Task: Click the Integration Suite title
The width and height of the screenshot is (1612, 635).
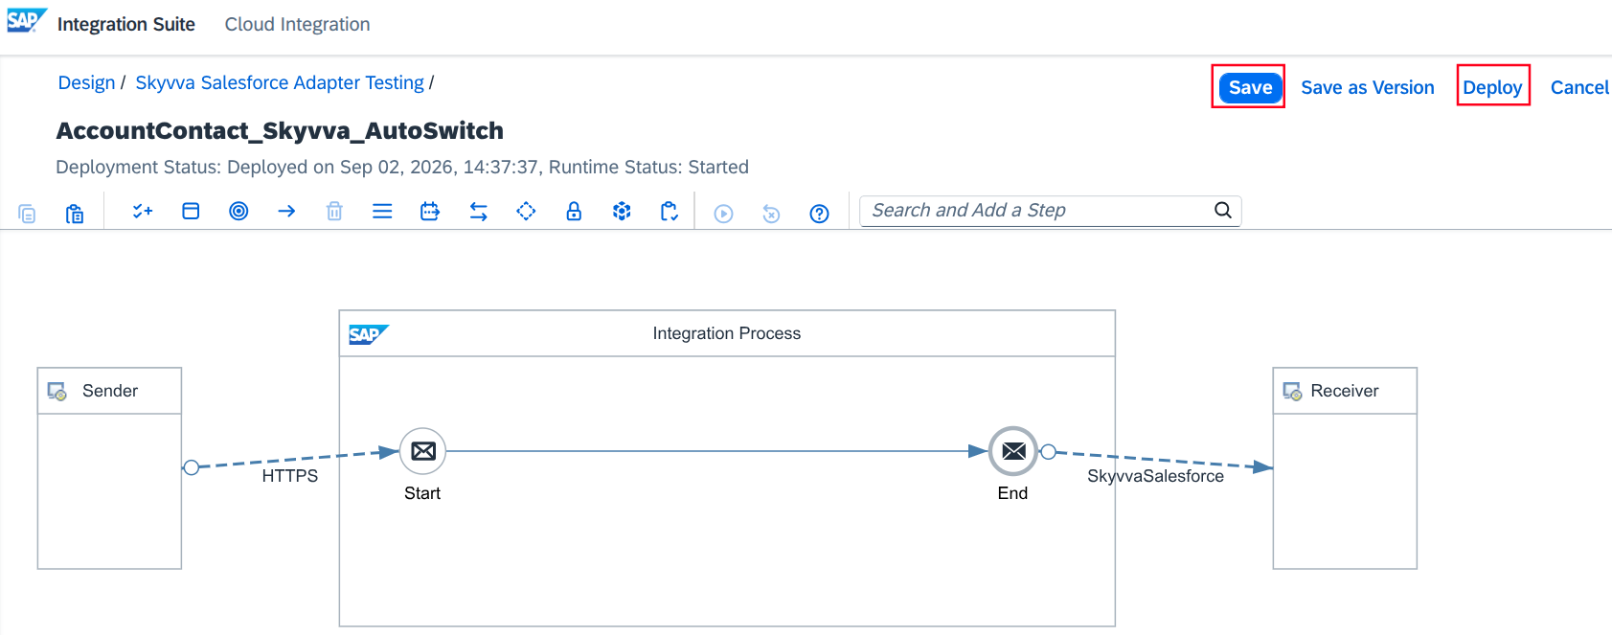Action: point(126,24)
